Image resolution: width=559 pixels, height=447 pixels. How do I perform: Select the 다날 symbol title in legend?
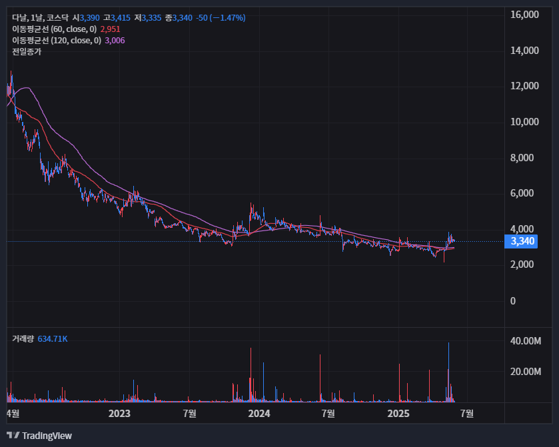click(40, 18)
